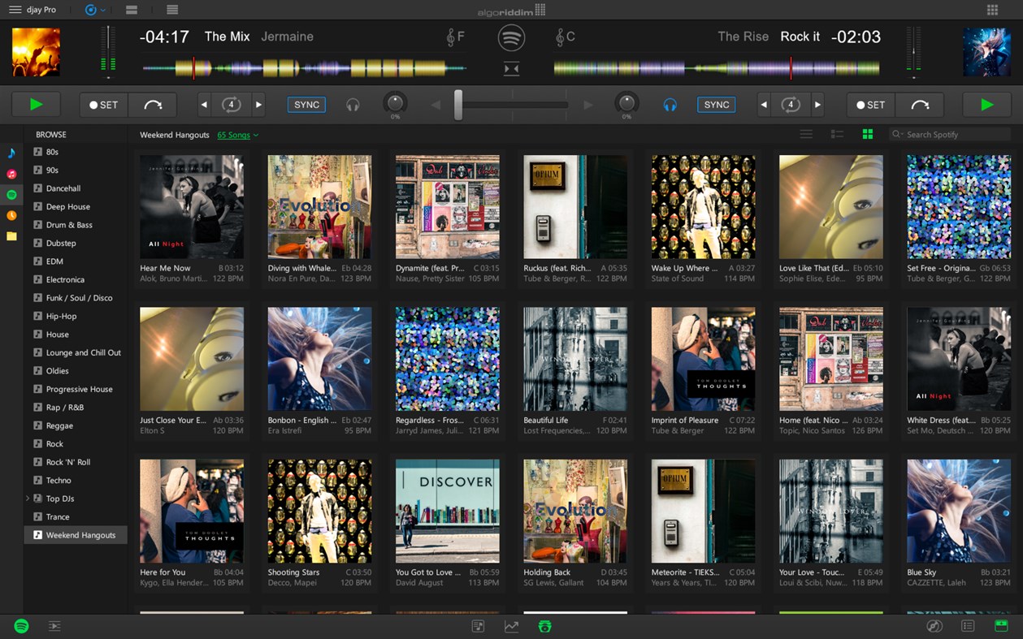Move the crossfader slider
The image size is (1023, 639).
(457, 105)
